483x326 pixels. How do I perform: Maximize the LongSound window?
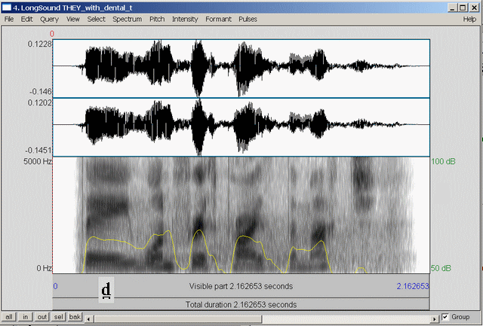coord(462,7)
